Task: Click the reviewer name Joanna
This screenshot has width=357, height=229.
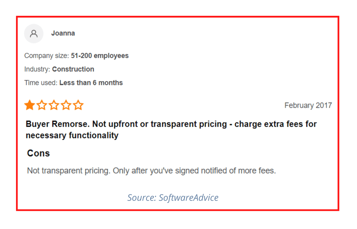Action: [x=63, y=33]
